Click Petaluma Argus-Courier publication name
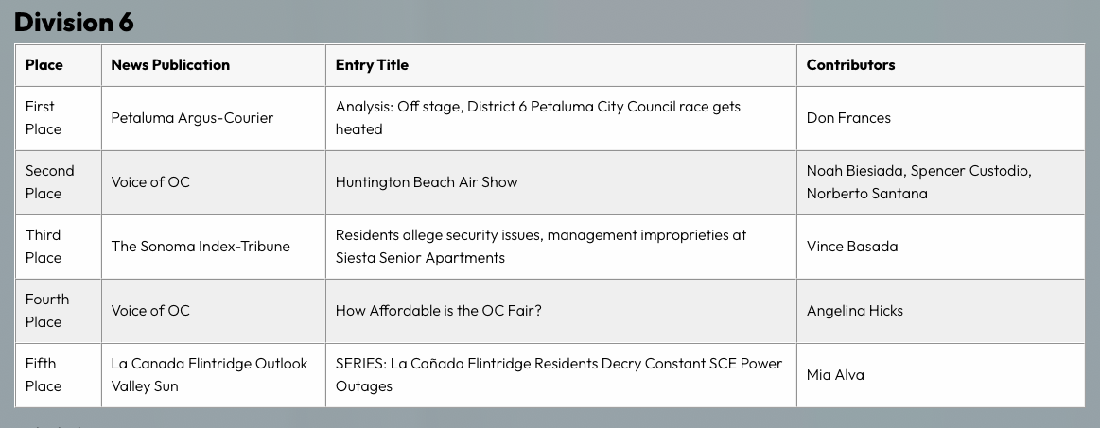The width and height of the screenshot is (1100, 428). click(192, 118)
